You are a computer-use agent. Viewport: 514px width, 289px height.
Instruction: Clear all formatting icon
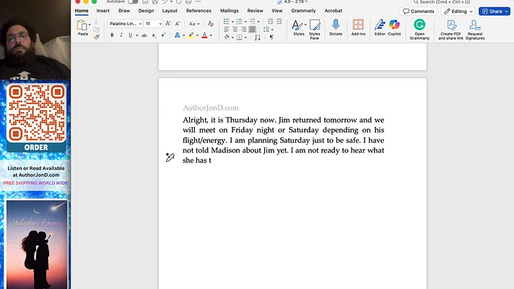[211, 24]
